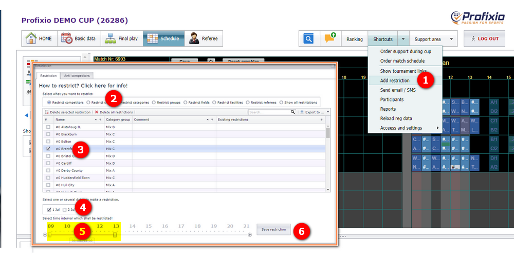Image resolution: width=514 pixels, height=258 pixels.
Task: Switch to the Anti competitors tab
Action: point(77,75)
